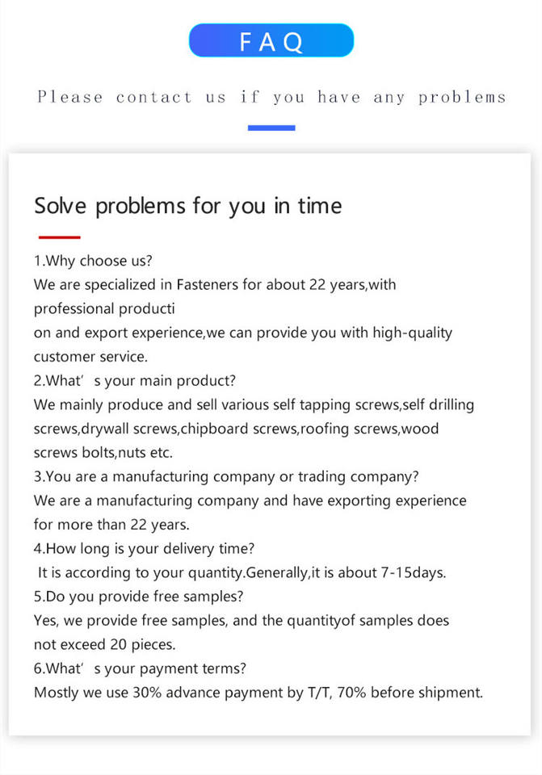Image resolution: width=542 pixels, height=775 pixels.
Task: Click the "specialized in Fasteners" answer line
Action: (x=215, y=285)
